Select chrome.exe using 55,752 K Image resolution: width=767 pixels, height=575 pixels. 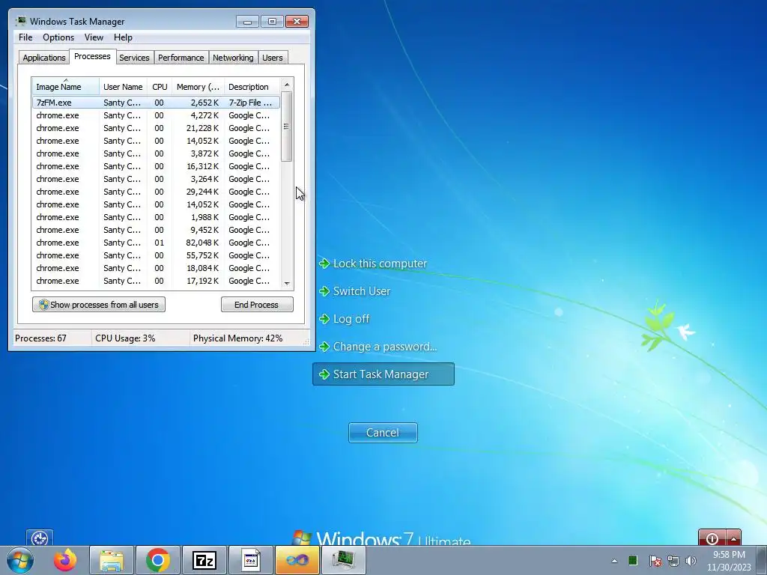point(156,255)
